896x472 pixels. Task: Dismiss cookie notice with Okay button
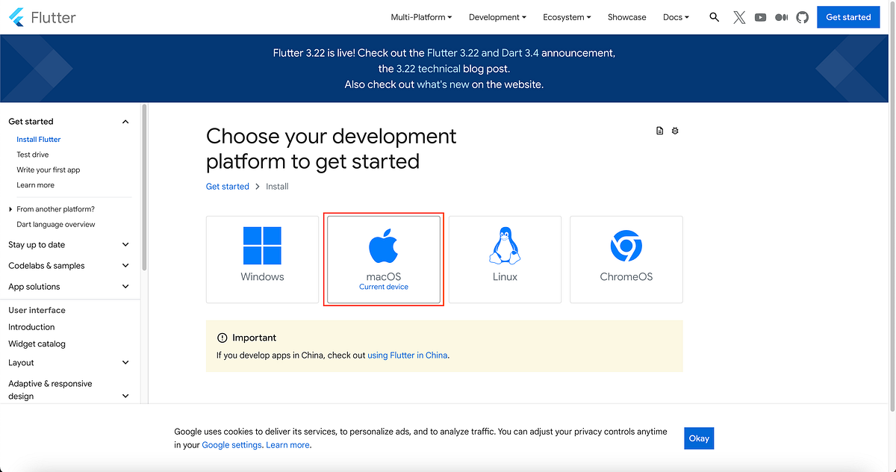pos(698,438)
